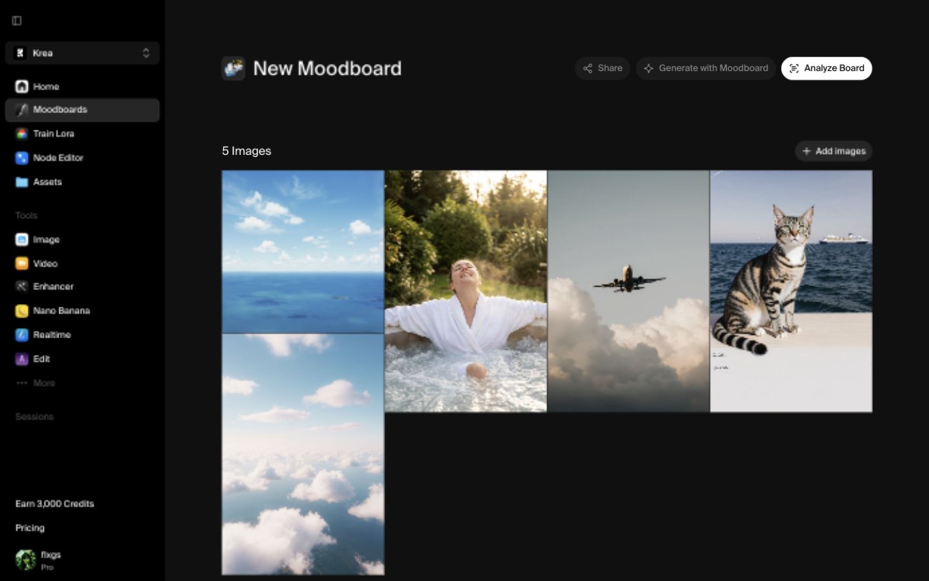
Task: Open Home label in the sidebar
Action: point(46,87)
